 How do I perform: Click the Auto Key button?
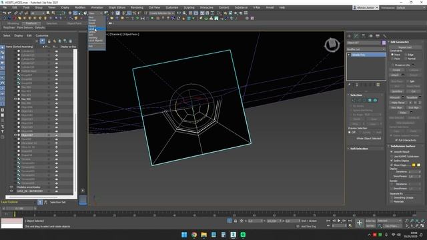pos(370,221)
